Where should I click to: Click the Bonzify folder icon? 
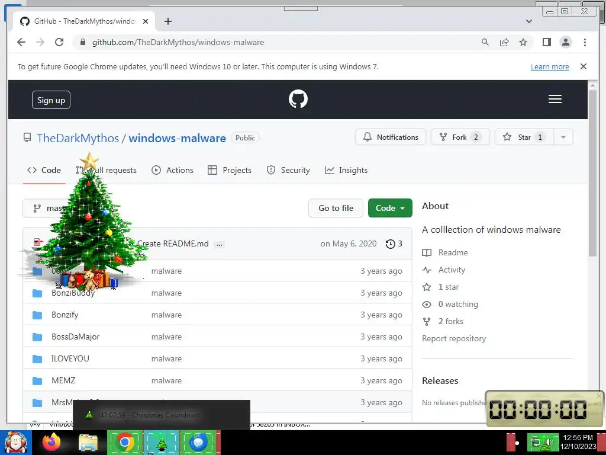[x=37, y=315]
